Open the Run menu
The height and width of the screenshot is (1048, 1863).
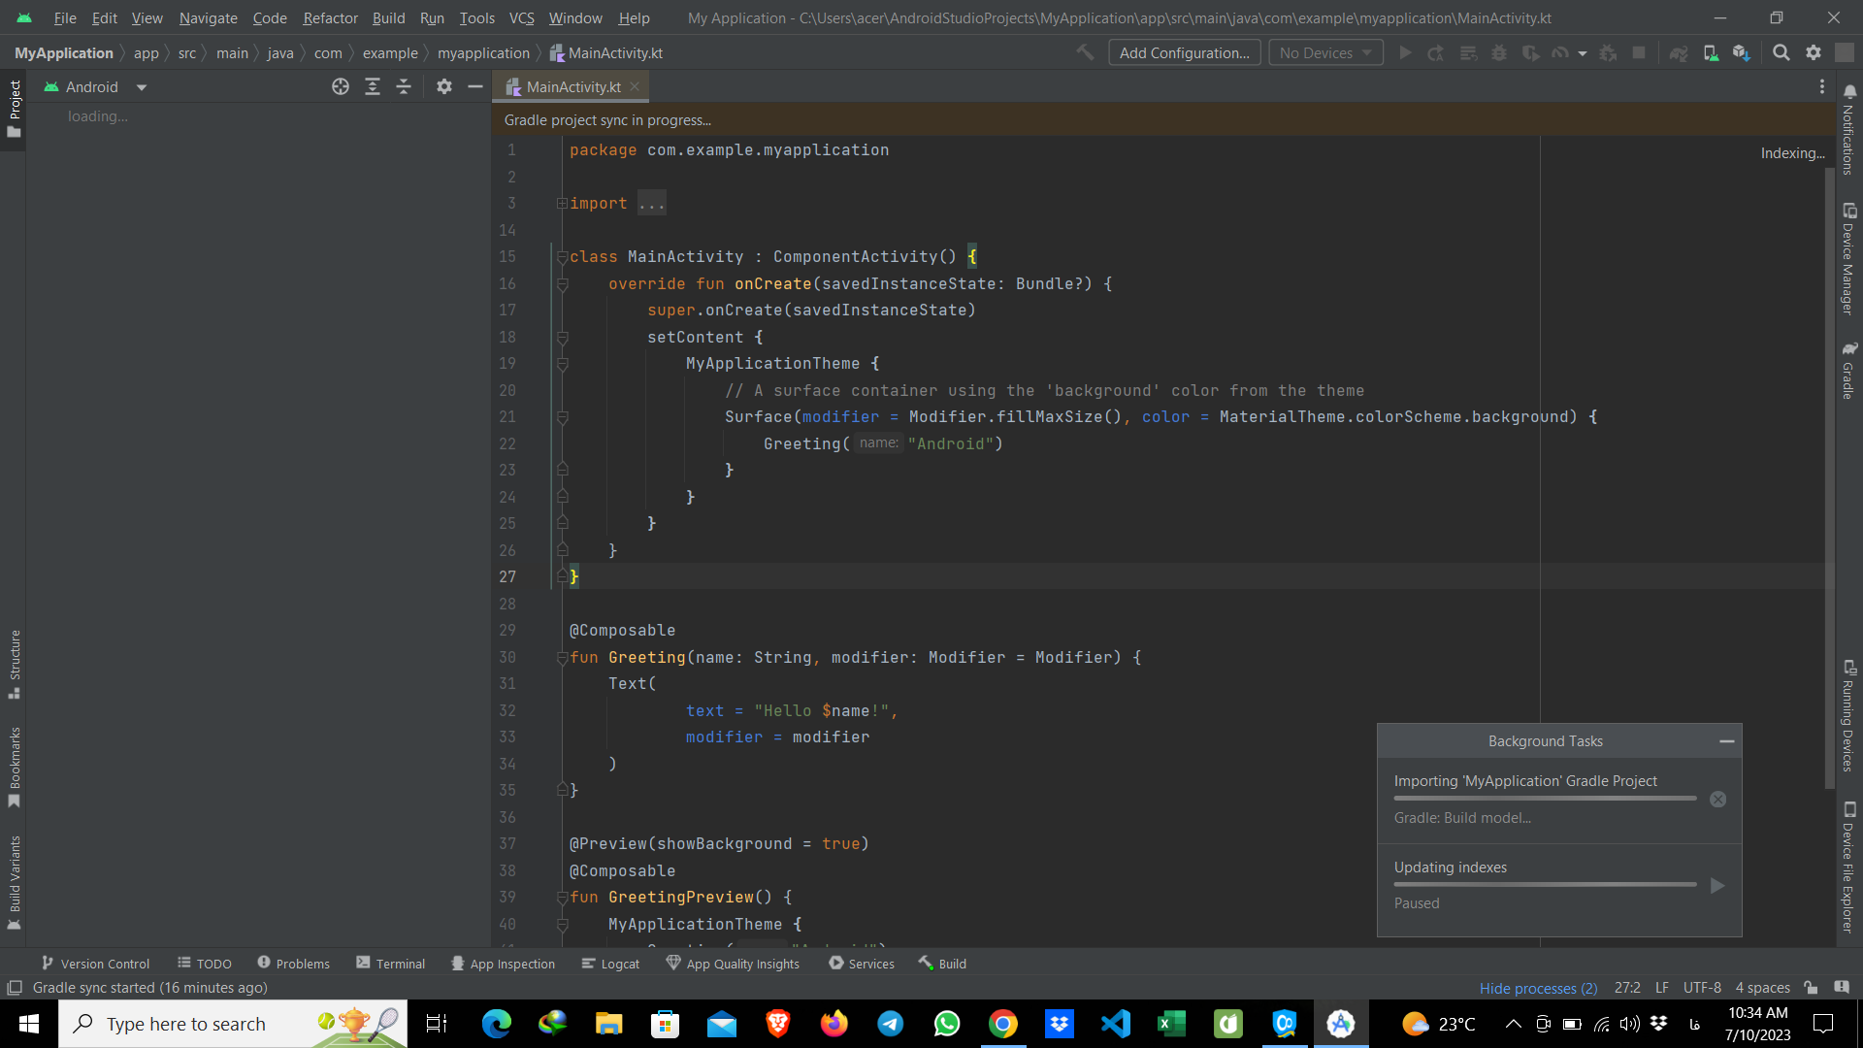tap(433, 16)
